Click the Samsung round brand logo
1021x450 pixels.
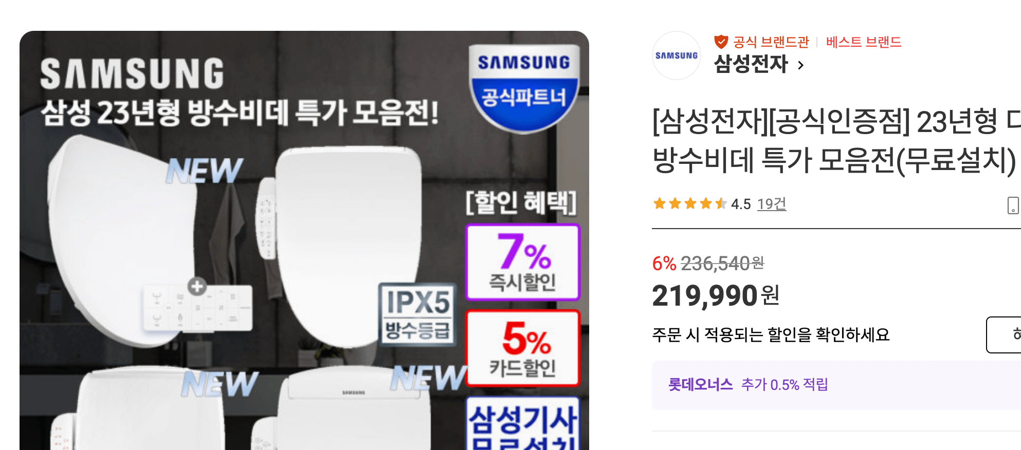click(x=677, y=55)
